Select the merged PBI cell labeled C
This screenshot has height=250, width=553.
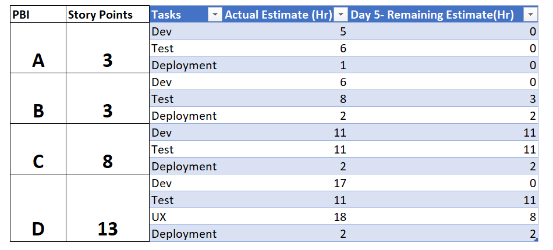click(x=38, y=149)
